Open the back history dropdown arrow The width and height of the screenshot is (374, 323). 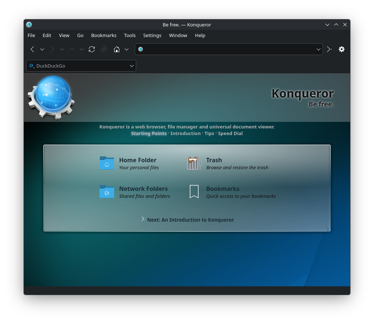[42, 50]
